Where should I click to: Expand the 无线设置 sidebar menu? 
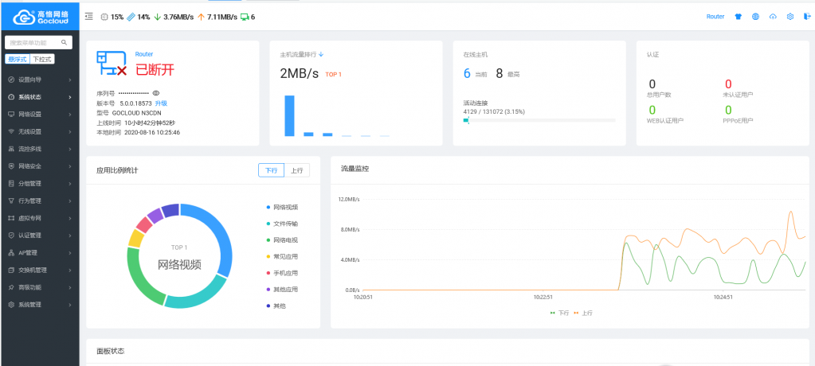pos(40,131)
